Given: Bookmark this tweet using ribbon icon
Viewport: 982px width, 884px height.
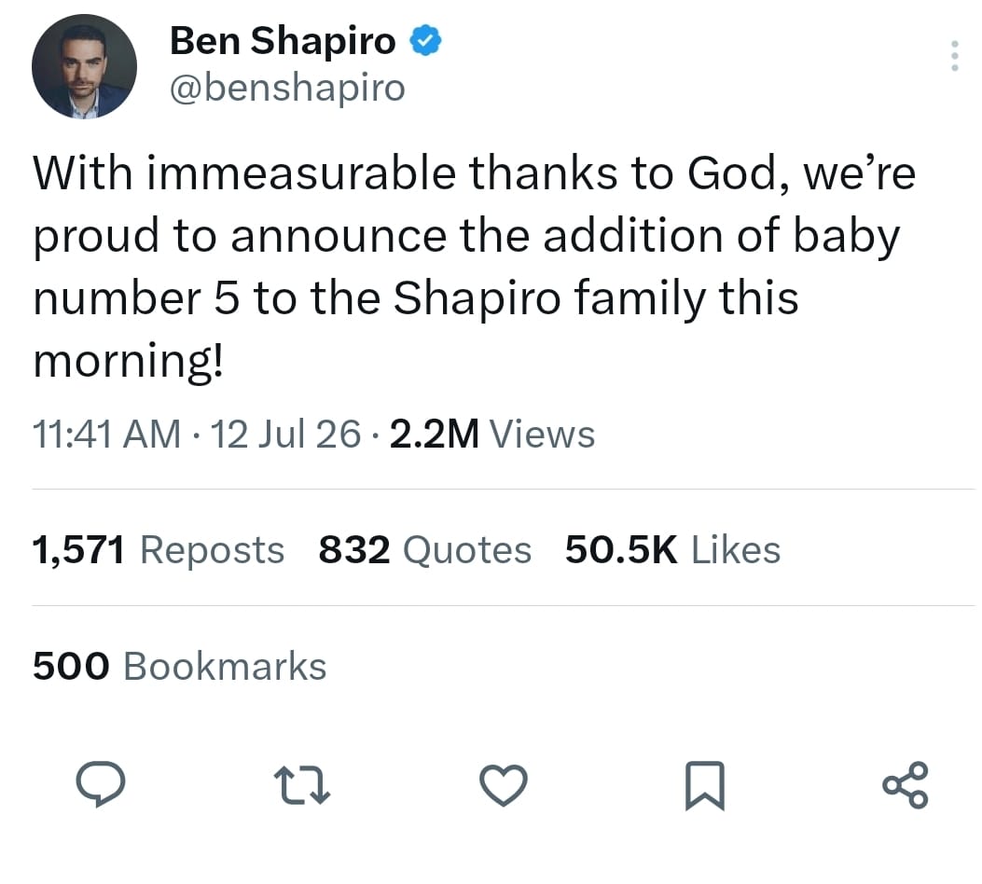Looking at the screenshot, I should (705, 785).
